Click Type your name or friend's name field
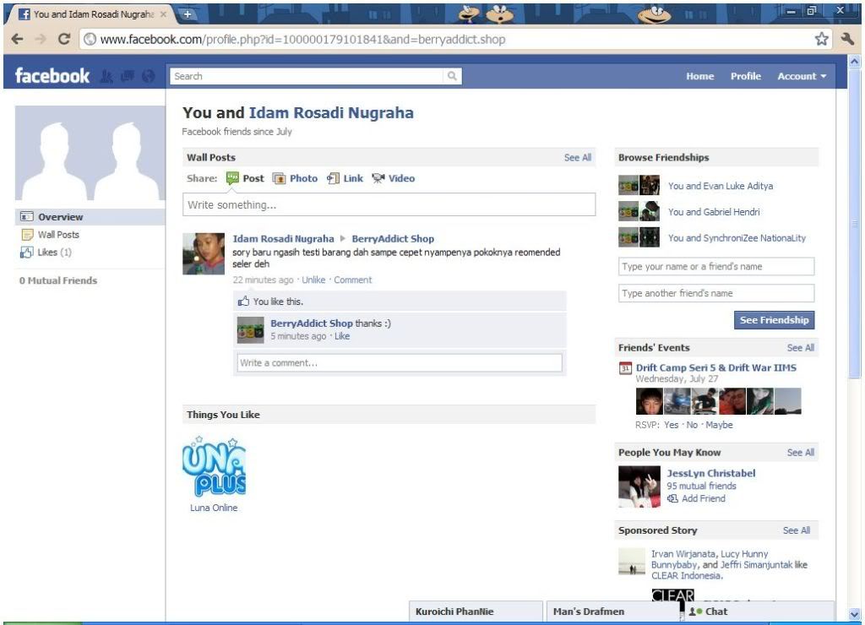Viewport: 865px width, 625px height. tap(716, 266)
